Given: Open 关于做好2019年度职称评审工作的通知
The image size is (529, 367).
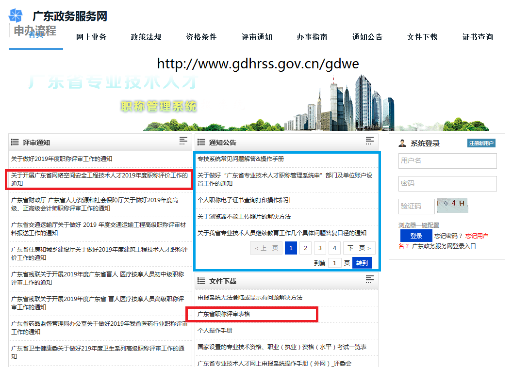Looking at the screenshot, I should 62,159.
